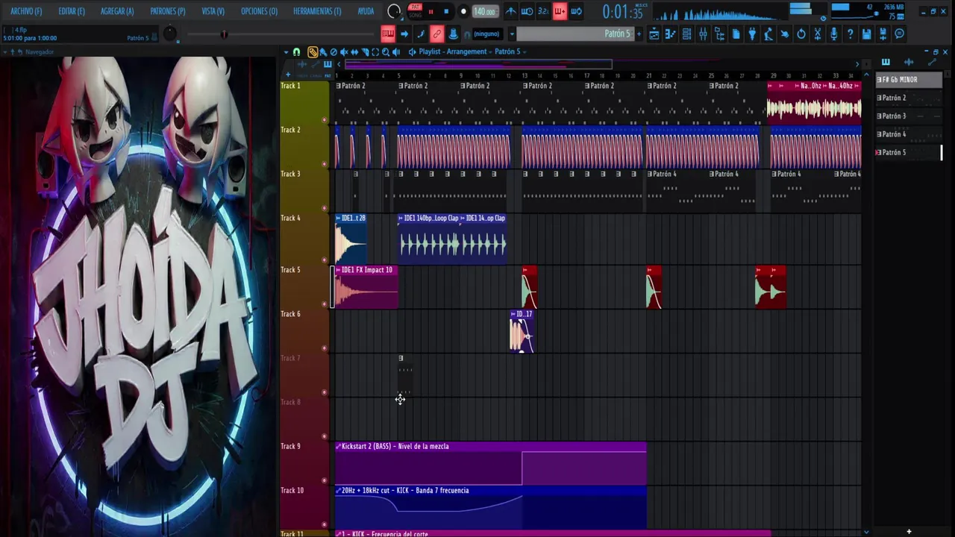Viewport: 955px width, 537px height.
Task: Open the EDITAR menu
Action: (x=72, y=11)
